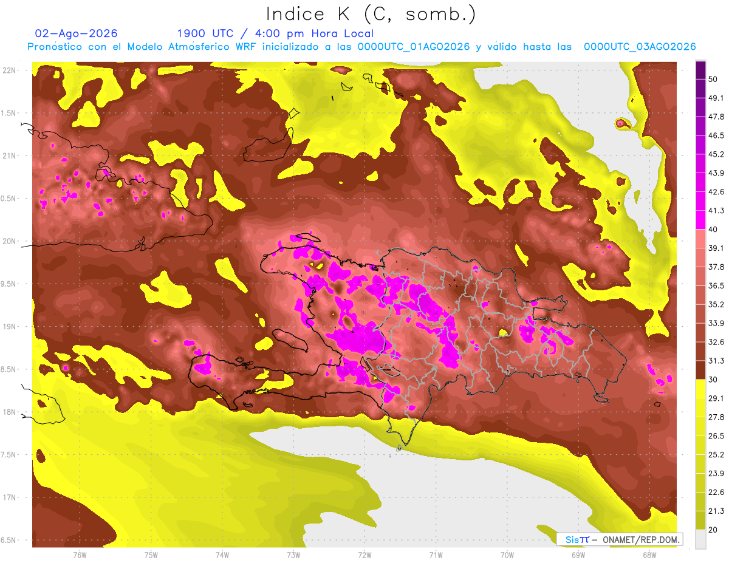Click the colorbar value "46.5"
This screenshot has width=729, height=563.
717,135
